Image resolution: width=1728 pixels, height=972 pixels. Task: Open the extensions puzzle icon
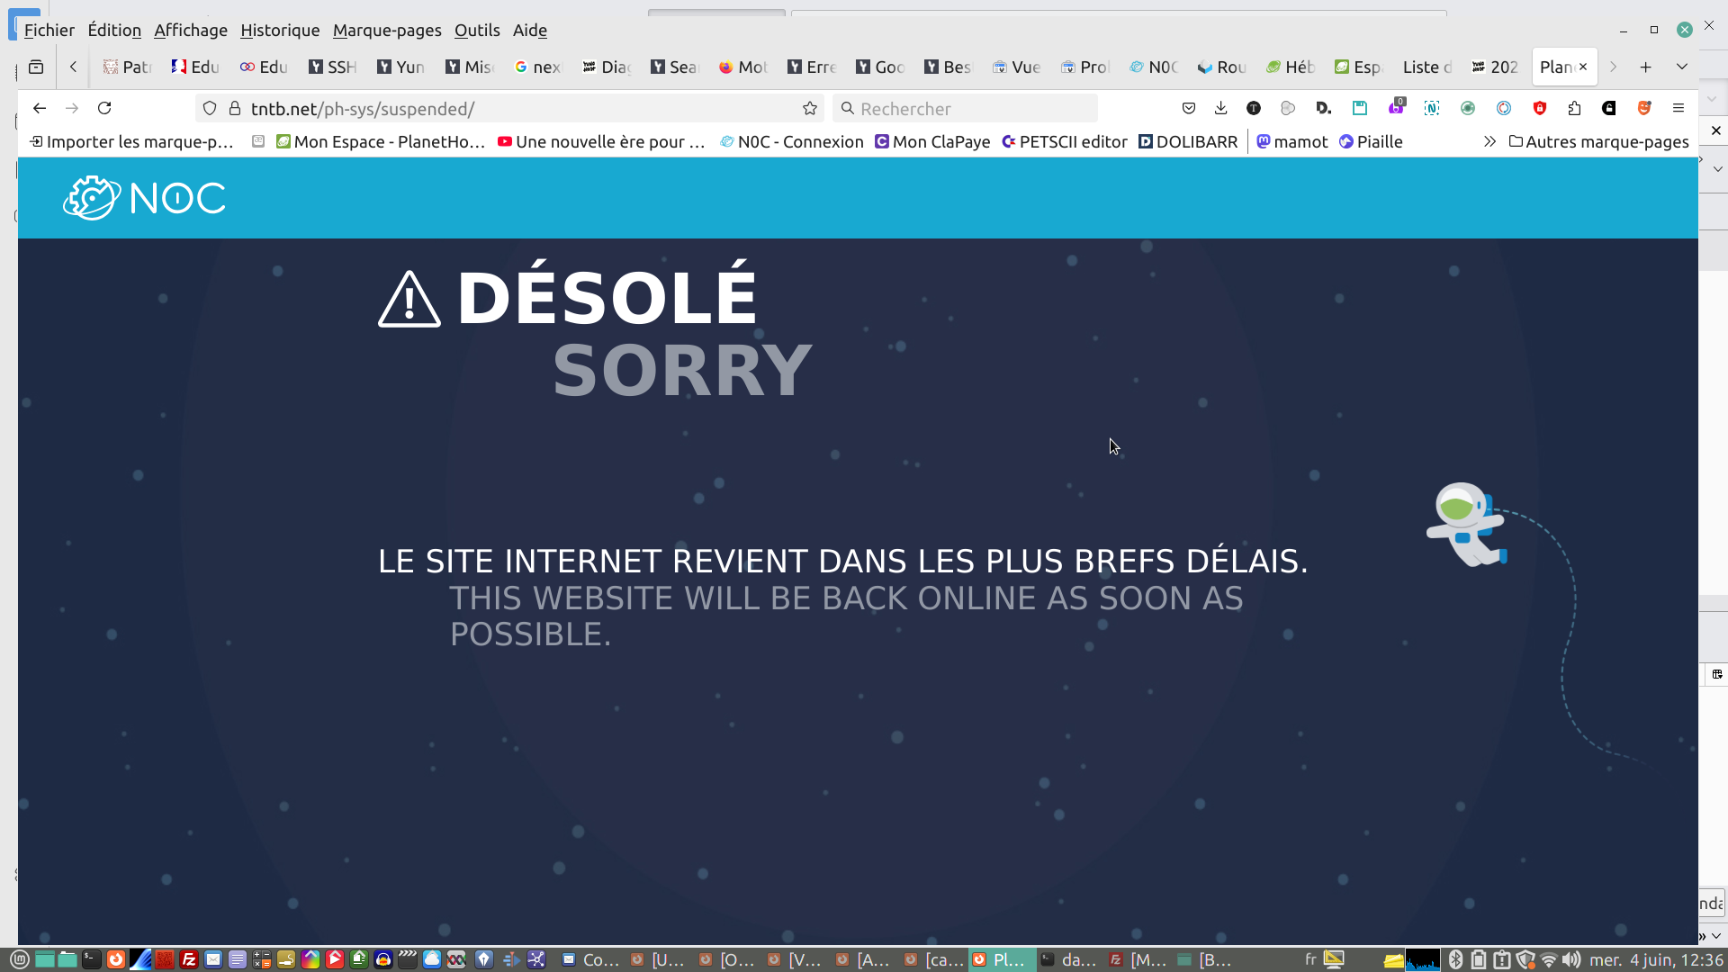(1574, 108)
